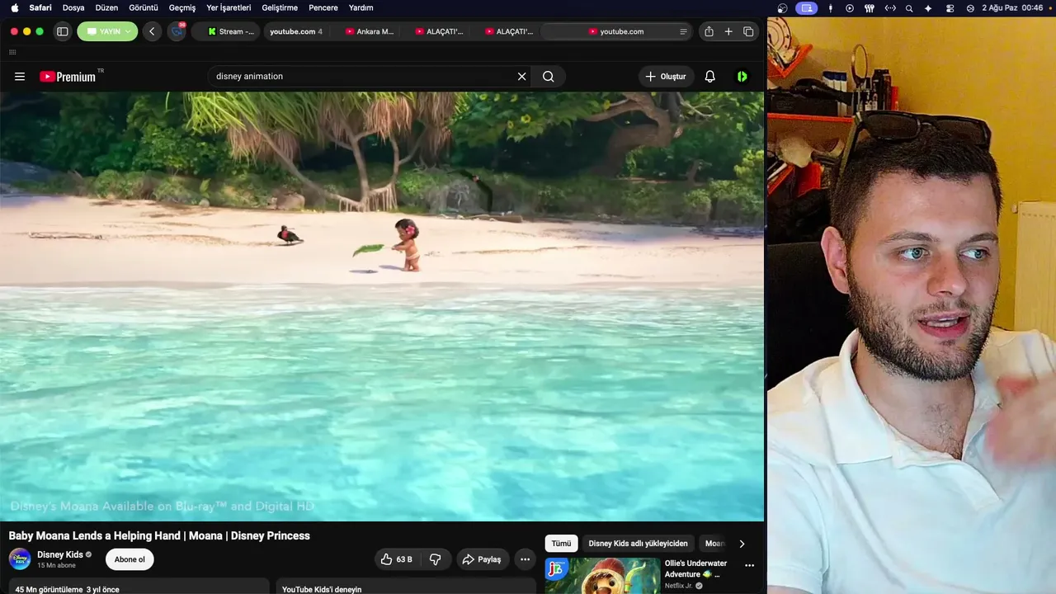Open YouTube notifications bell
1056x594 pixels.
[x=709, y=77]
